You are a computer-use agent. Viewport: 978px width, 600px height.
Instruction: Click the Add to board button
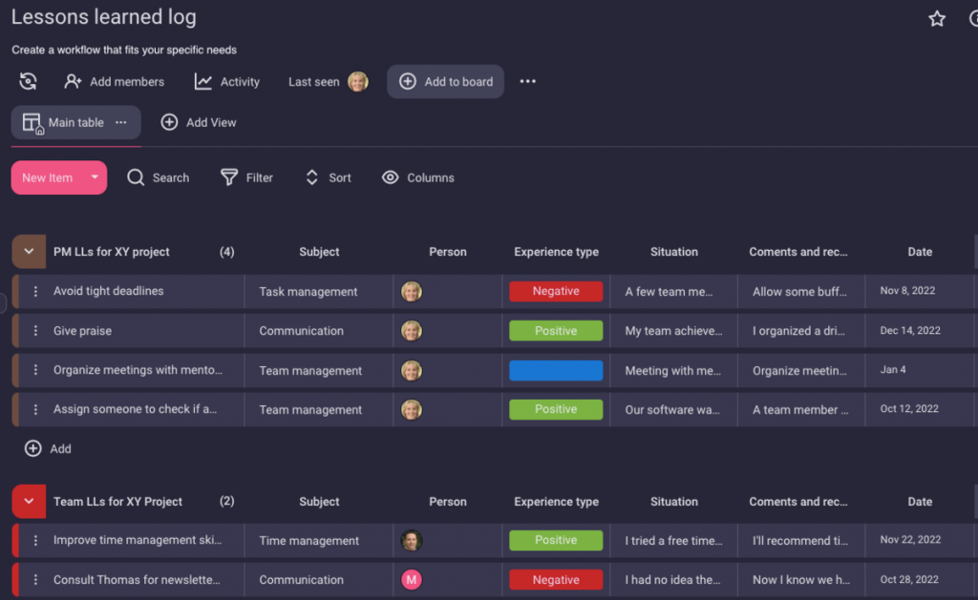tap(445, 82)
